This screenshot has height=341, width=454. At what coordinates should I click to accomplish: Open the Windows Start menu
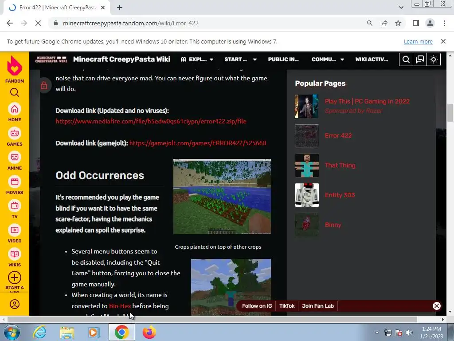pos(12,332)
